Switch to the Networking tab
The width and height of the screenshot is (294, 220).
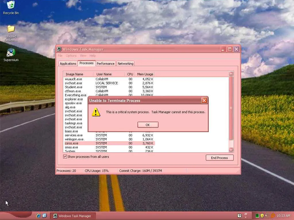tap(125, 64)
